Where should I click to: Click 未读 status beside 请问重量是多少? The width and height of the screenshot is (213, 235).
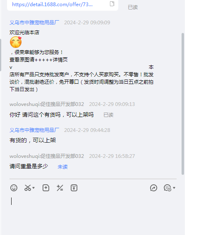pyautogui.click(x=62, y=167)
